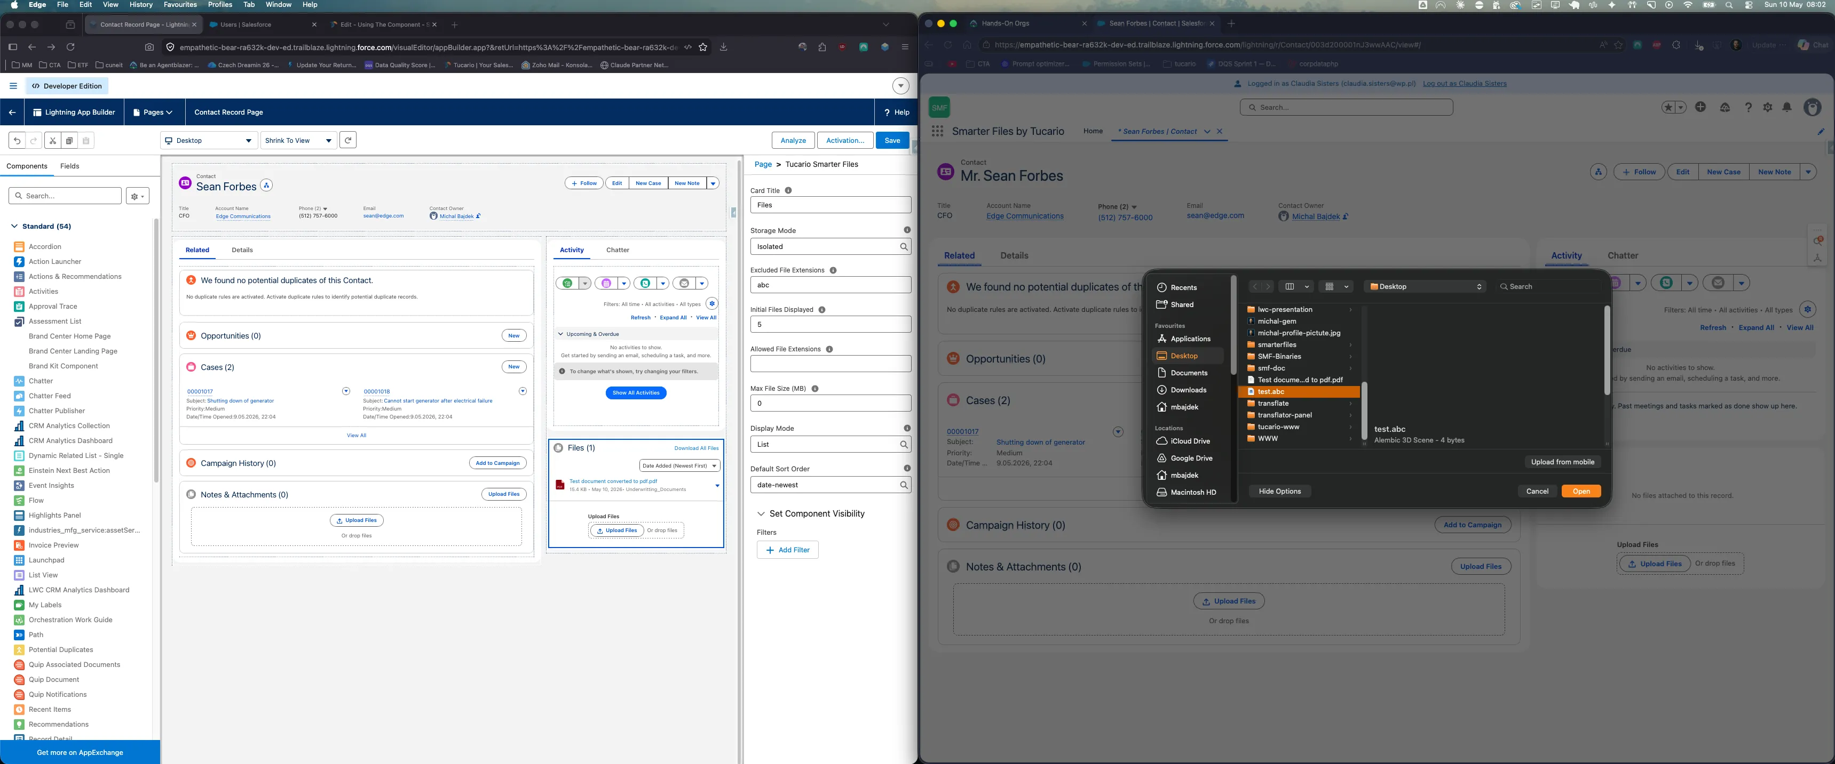
Task: Expand the round dropdown at top-right of Developer Edition bar
Action: pyautogui.click(x=900, y=86)
